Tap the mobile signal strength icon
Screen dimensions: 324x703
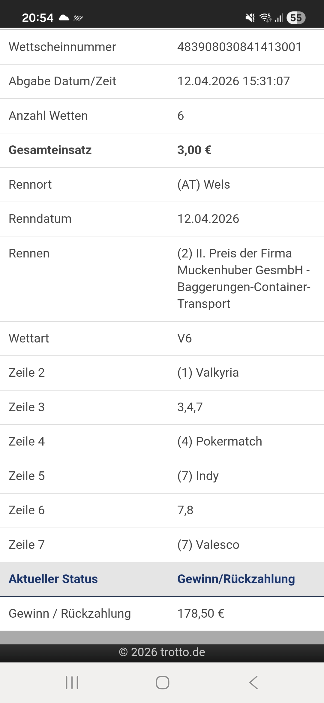point(279,18)
